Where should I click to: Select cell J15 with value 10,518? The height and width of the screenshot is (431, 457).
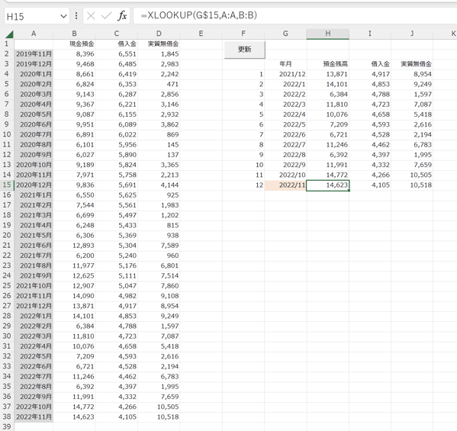pyautogui.click(x=412, y=185)
